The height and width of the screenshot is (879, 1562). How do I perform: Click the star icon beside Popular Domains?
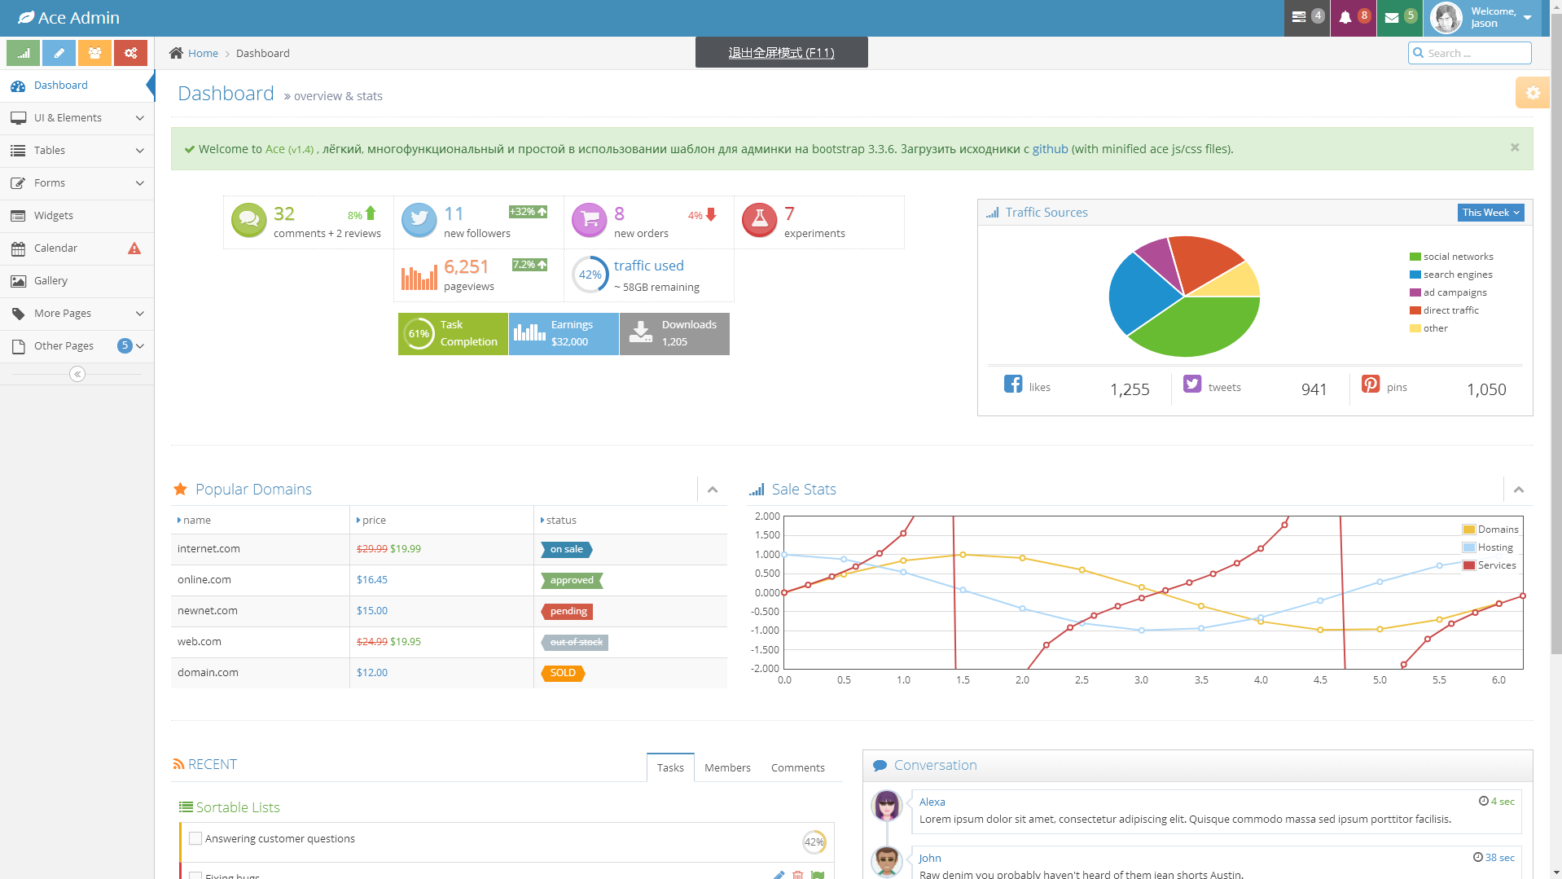pyautogui.click(x=181, y=489)
